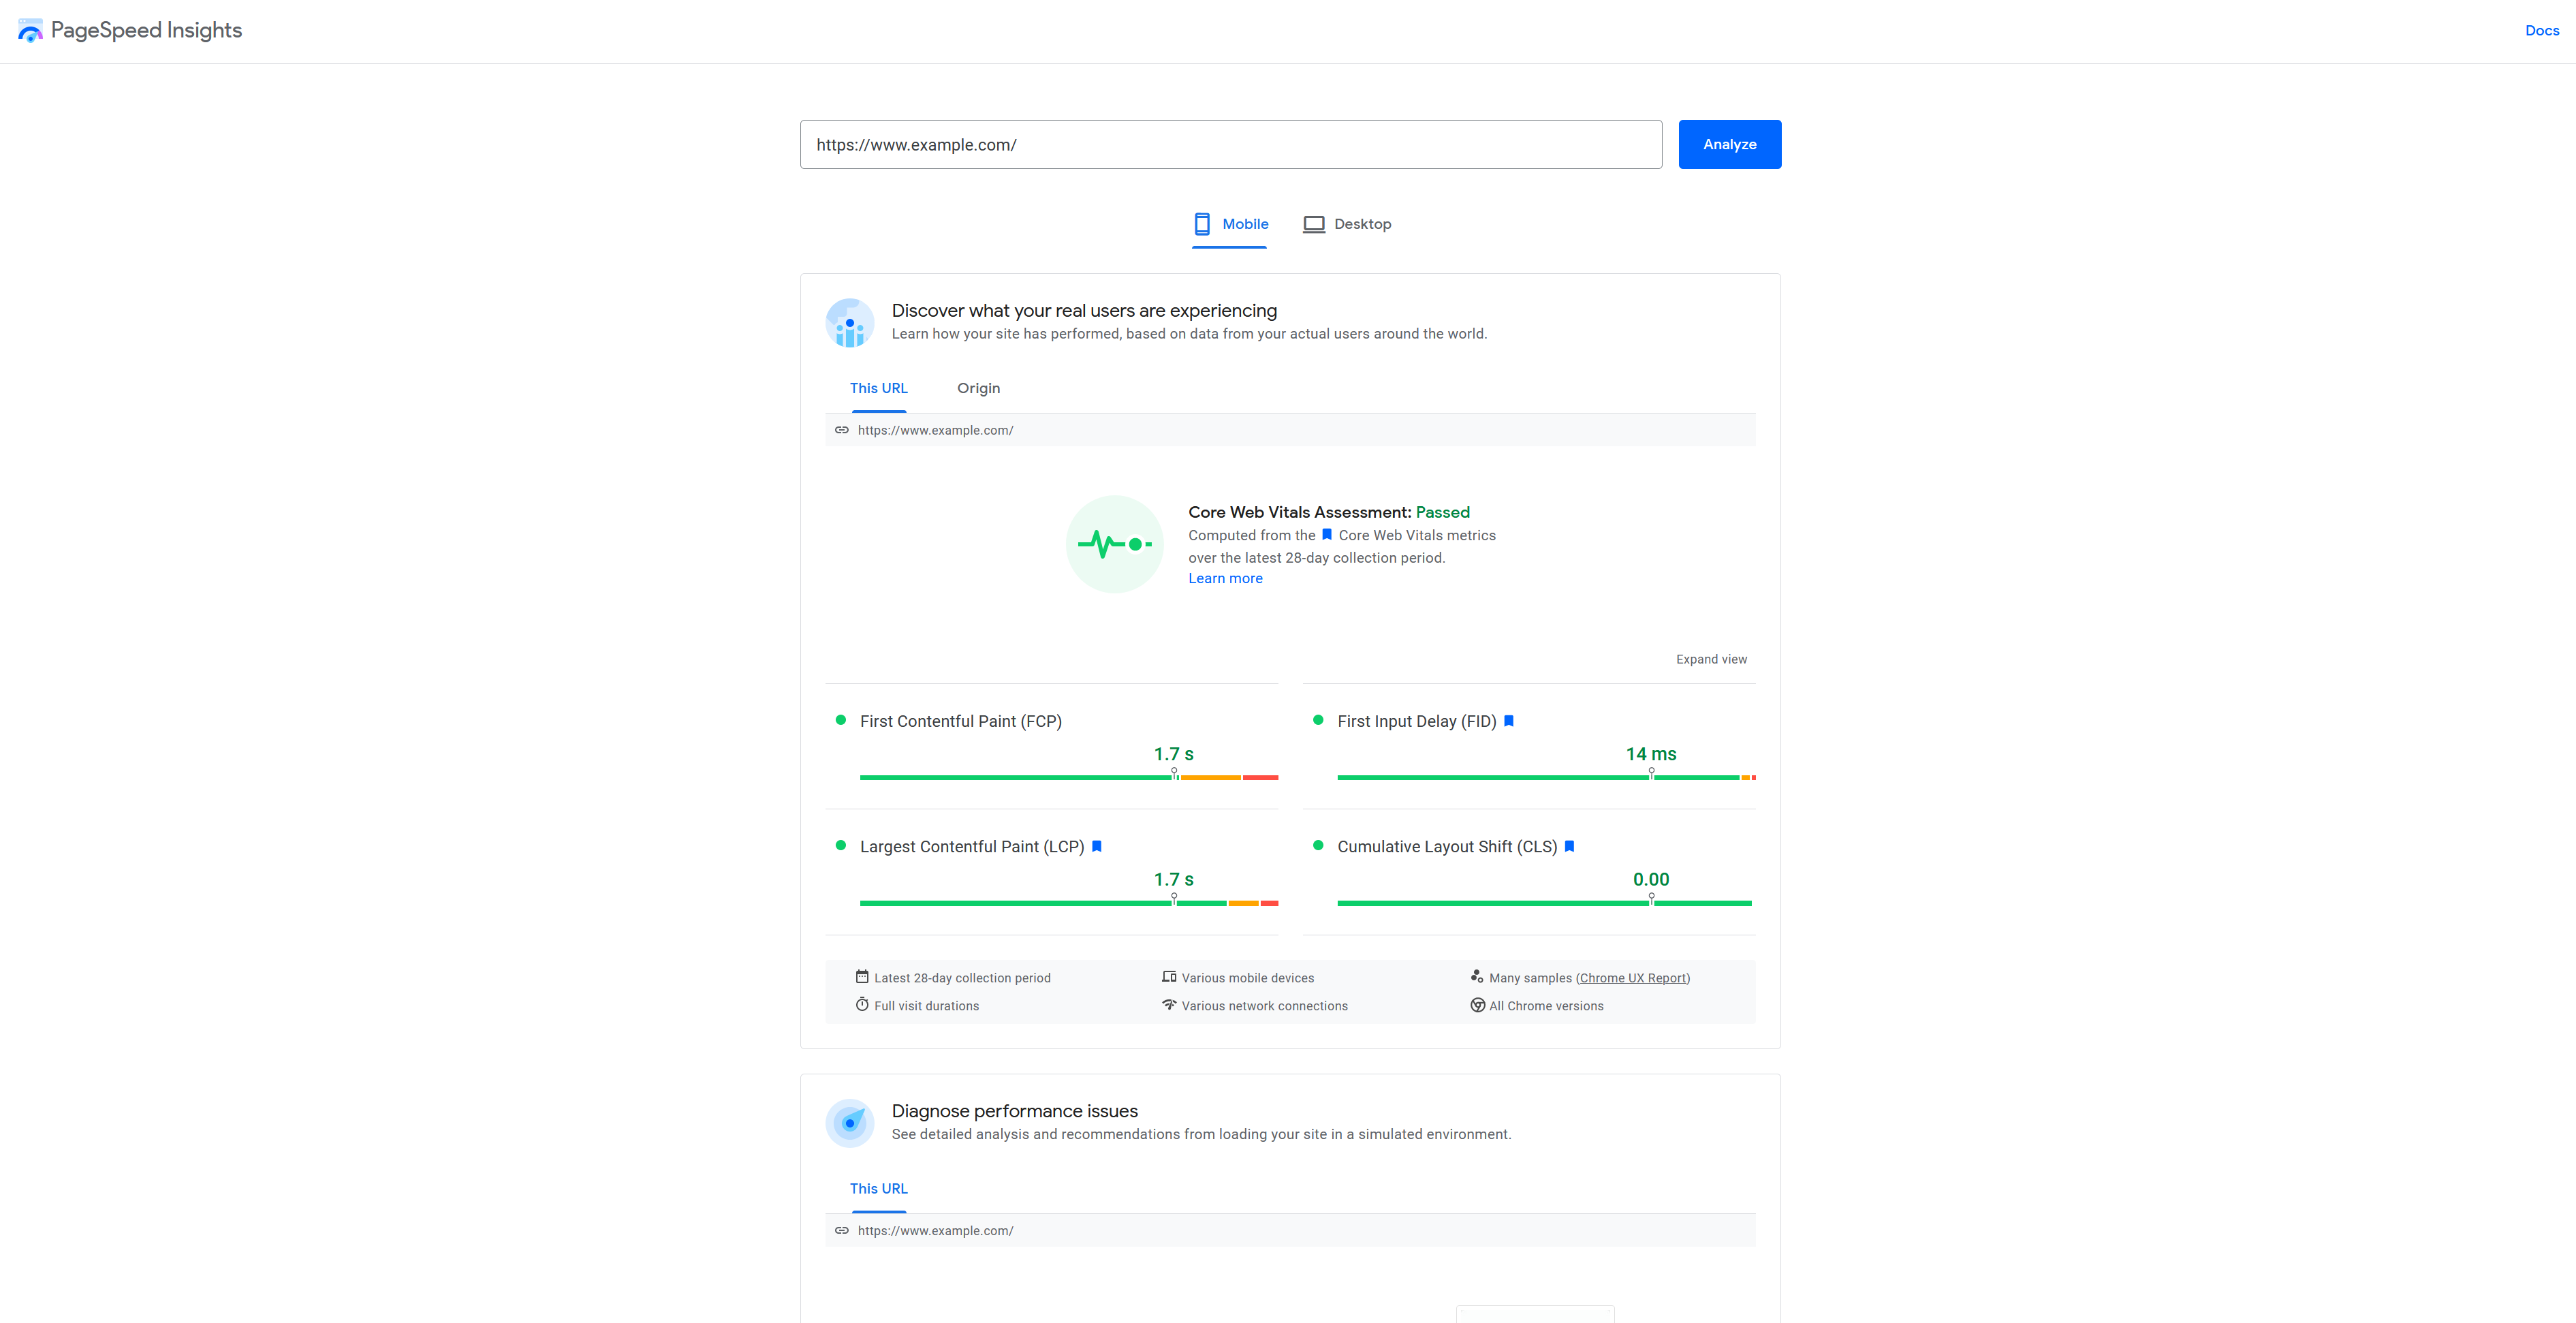Open the This URL tab in field data section

pyautogui.click(x=878, y=388)
